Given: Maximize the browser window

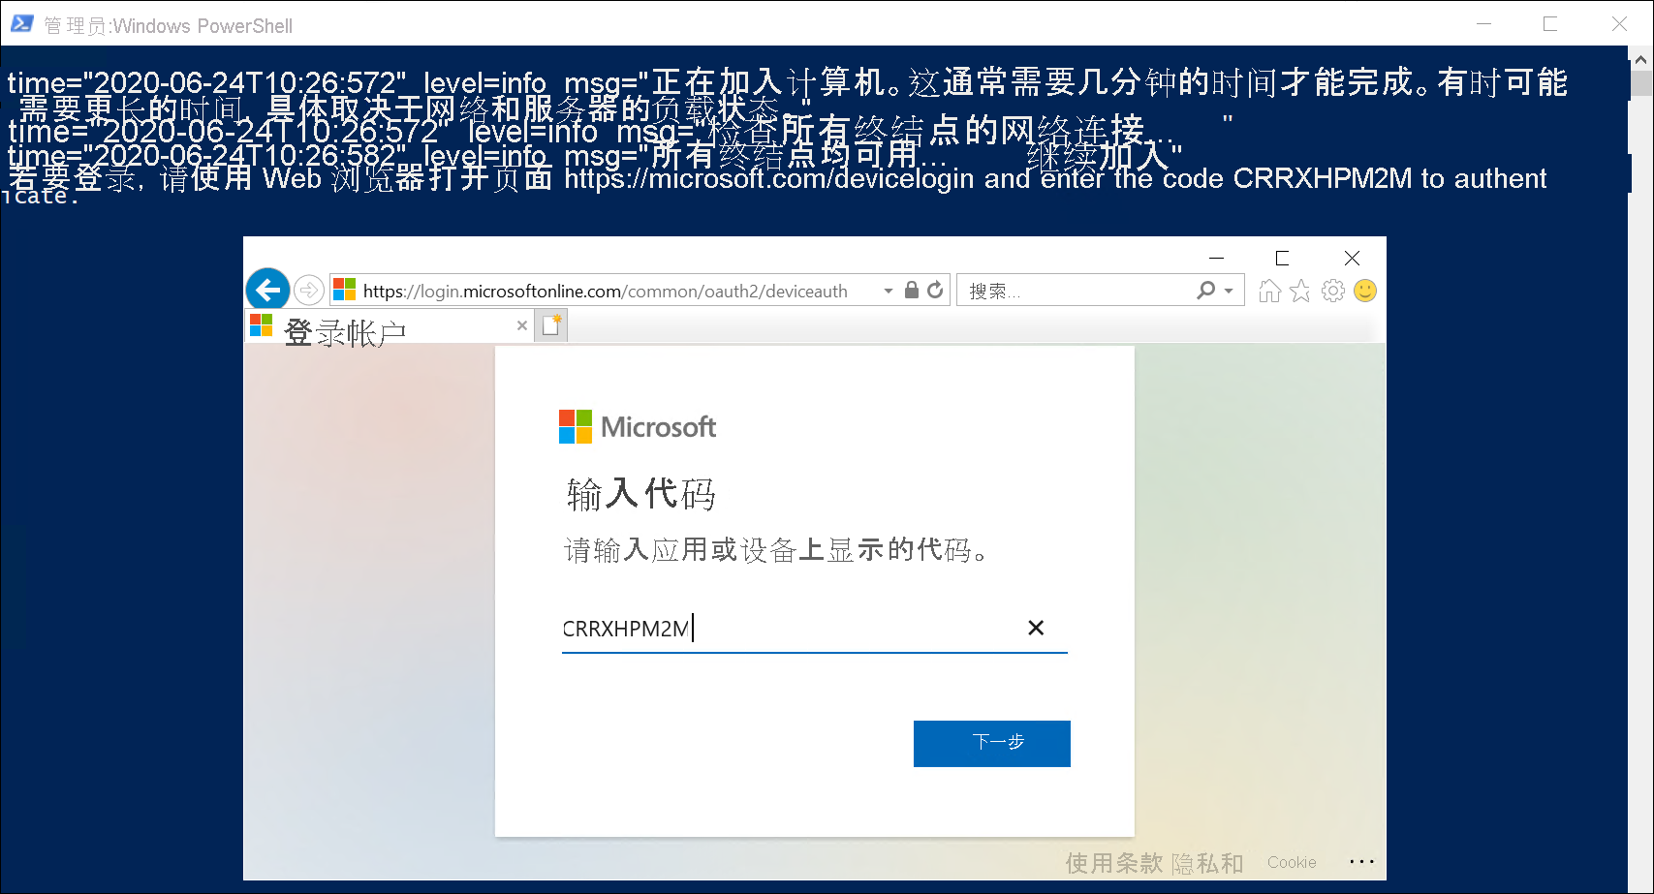Looking at the screenshot, I should [x=1282, y=258].
